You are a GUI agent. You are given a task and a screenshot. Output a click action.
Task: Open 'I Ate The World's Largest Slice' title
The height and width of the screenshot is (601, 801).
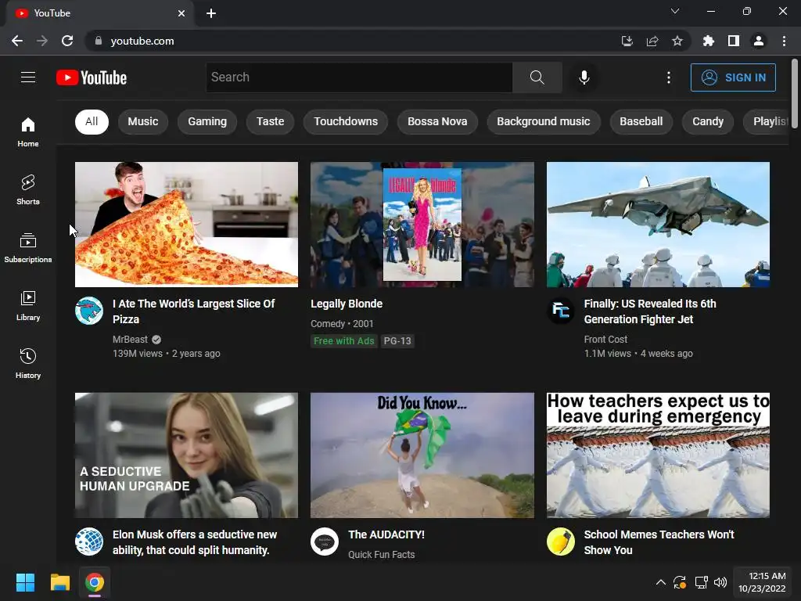point(194,311)
